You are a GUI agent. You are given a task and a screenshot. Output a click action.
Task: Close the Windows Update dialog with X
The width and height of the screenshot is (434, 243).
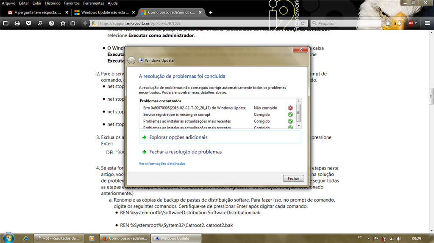(300, 49)
